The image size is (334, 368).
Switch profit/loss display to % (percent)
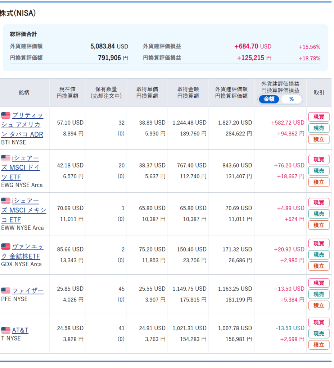(x=291, y=99)
